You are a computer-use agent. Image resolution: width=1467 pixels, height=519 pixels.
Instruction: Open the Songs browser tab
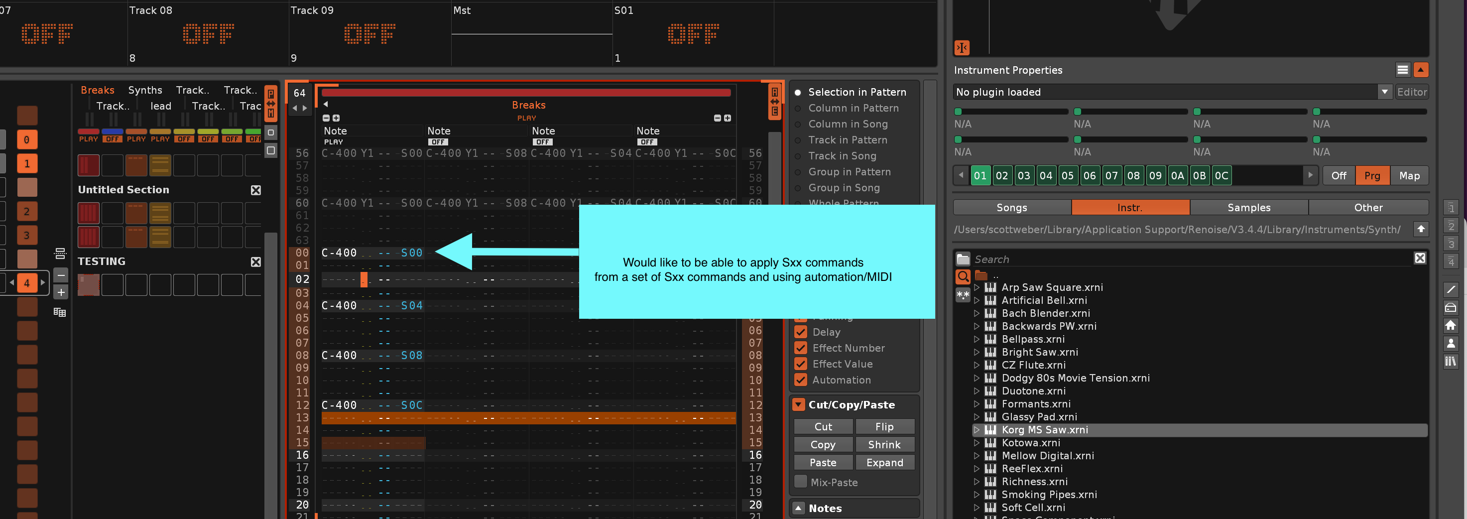tap(1011, 207)
